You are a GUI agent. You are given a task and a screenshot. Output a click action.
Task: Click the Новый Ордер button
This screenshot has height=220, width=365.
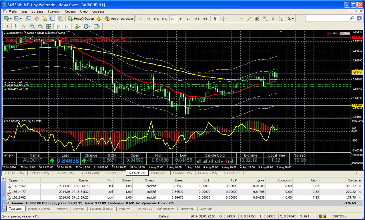coord(81,19)
